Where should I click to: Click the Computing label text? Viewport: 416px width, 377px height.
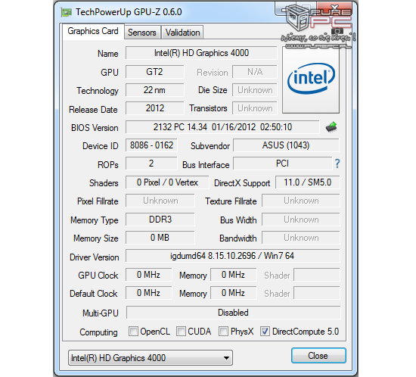(x=98, y=332)
